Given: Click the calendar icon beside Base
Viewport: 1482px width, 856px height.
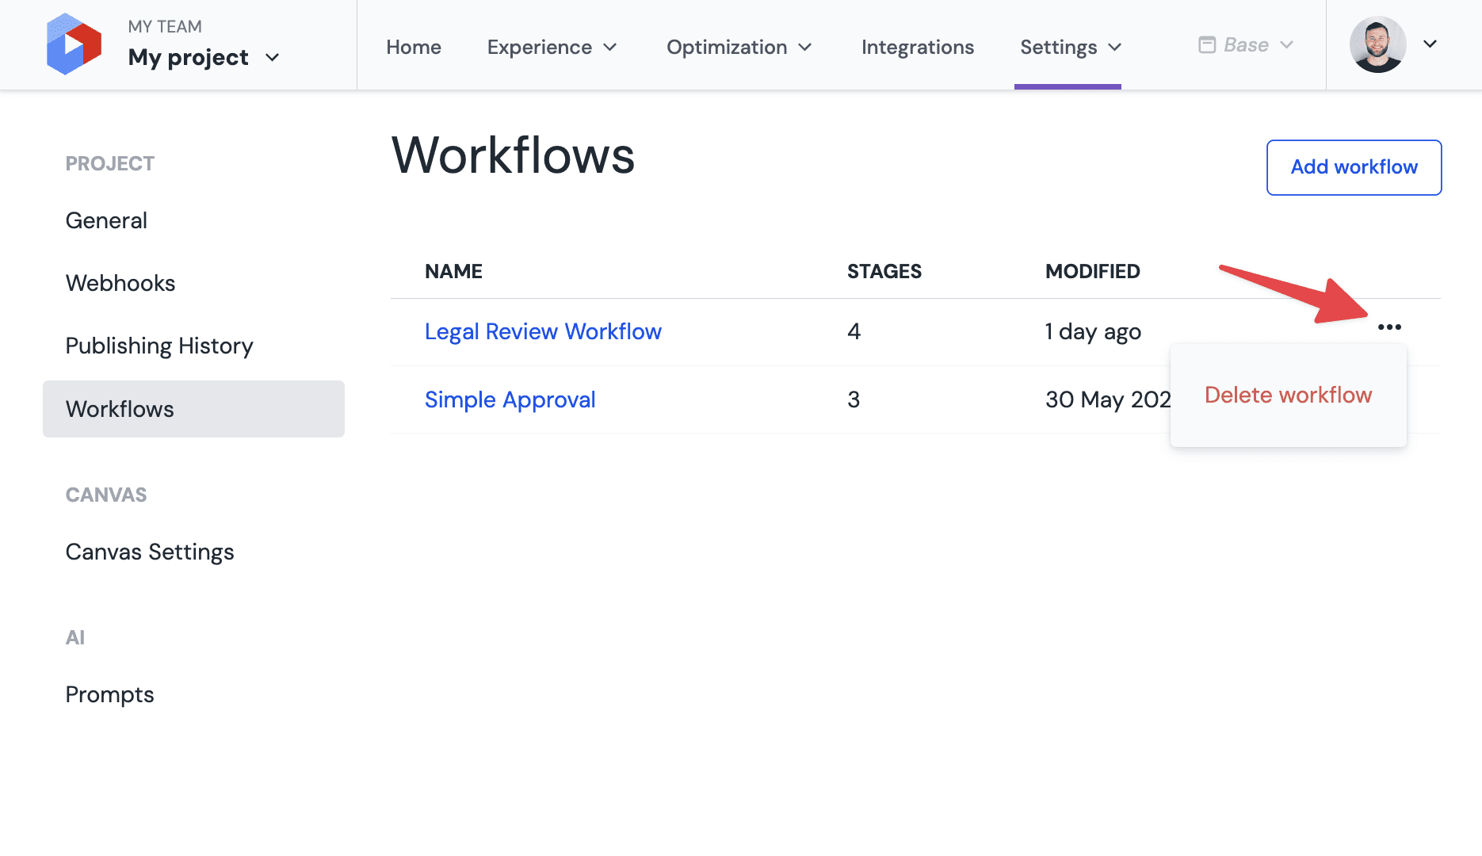Looking at the screenshot, I should click(x=1206, y=44).
